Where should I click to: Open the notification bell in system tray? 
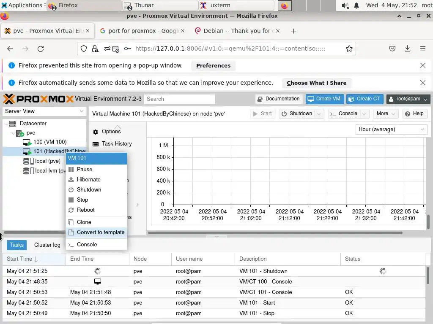click(x=356, y=5)
